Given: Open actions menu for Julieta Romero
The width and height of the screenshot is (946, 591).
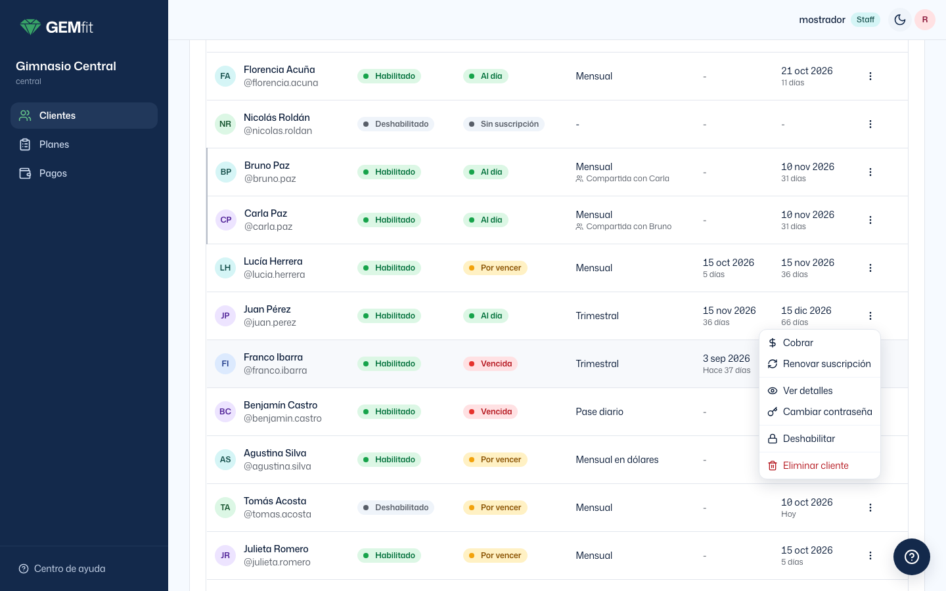Looking at the screenshot, I should pos(870,556).
